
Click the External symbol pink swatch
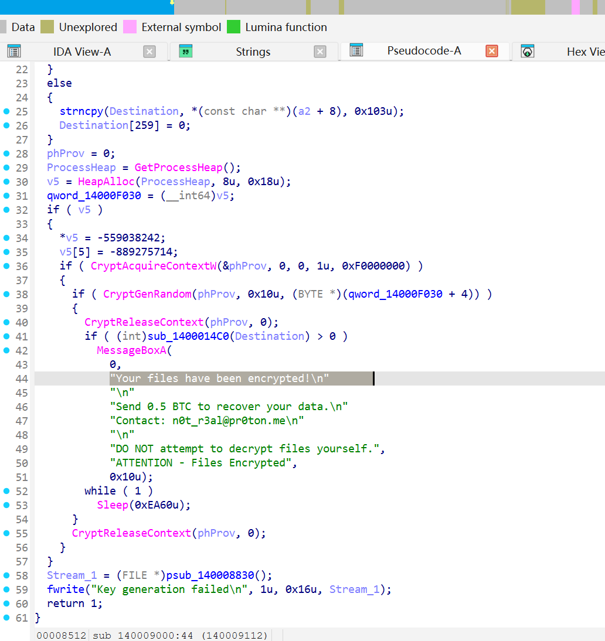tap(130, 27)
